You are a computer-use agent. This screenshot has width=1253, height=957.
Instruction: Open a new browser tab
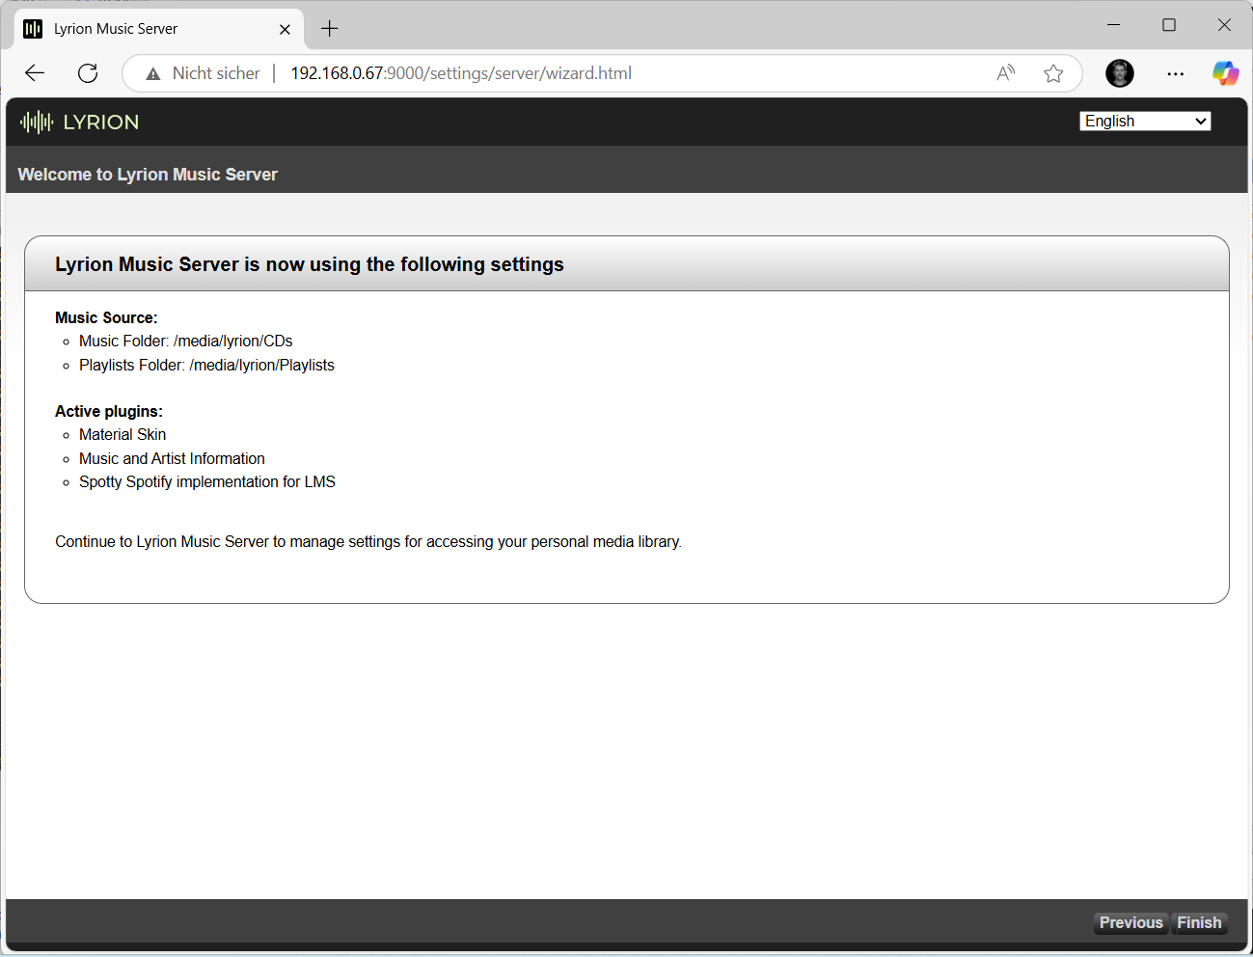pyautogui.click(x=330, y=29)
